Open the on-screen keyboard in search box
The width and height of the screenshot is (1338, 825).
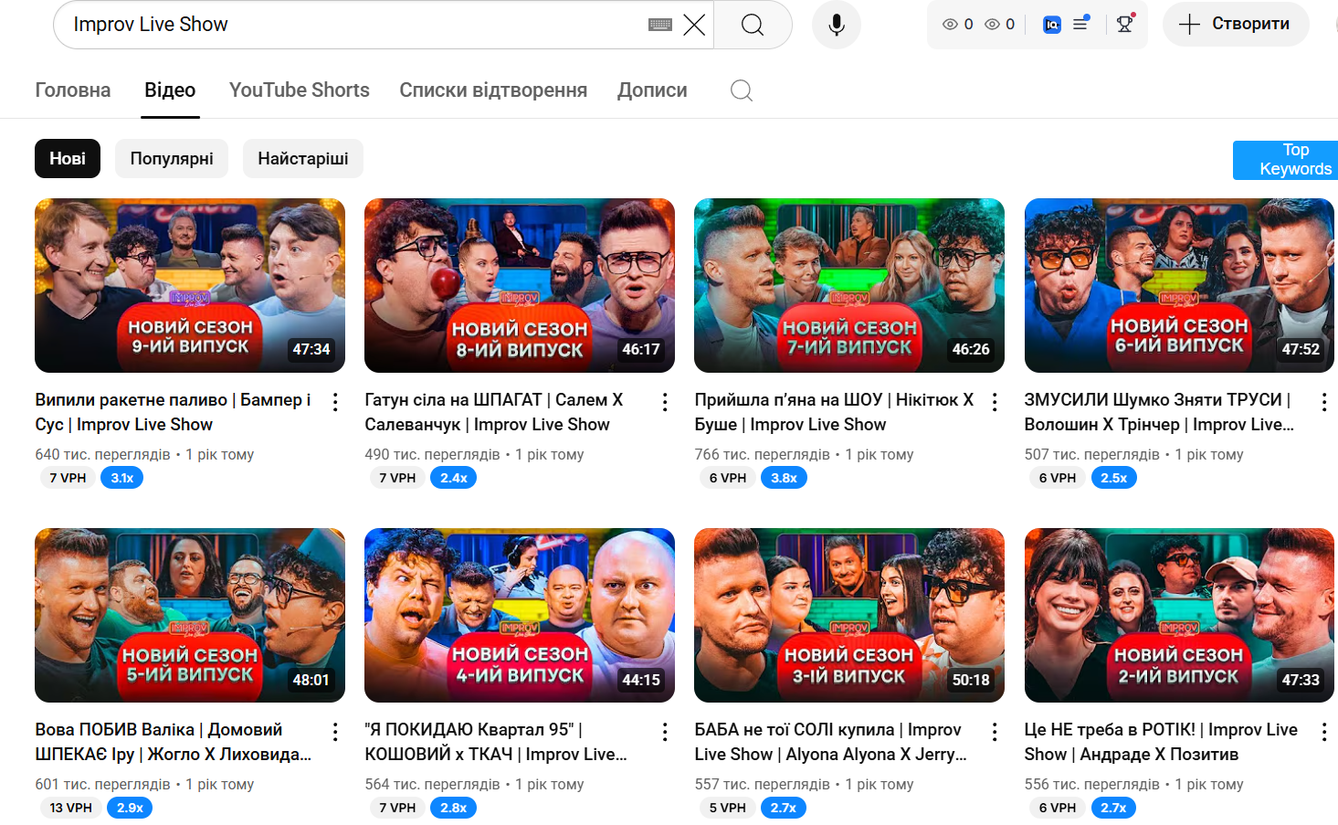(x=660, y=25)
